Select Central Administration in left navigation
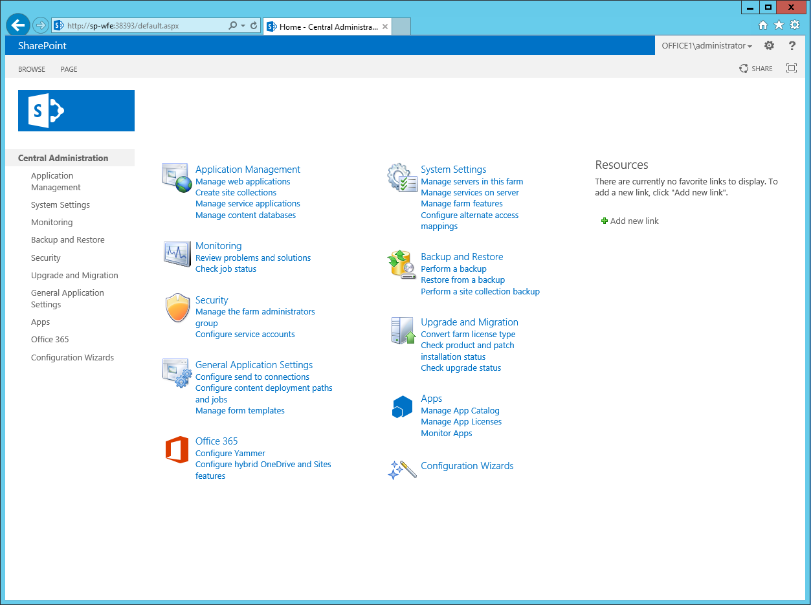This screenshot has height=605, width=811. (63, 158)
